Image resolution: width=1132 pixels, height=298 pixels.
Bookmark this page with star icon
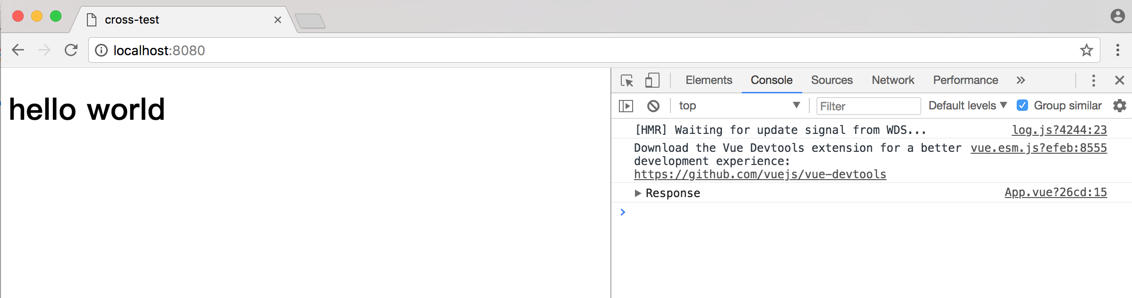pos(1086,50)
